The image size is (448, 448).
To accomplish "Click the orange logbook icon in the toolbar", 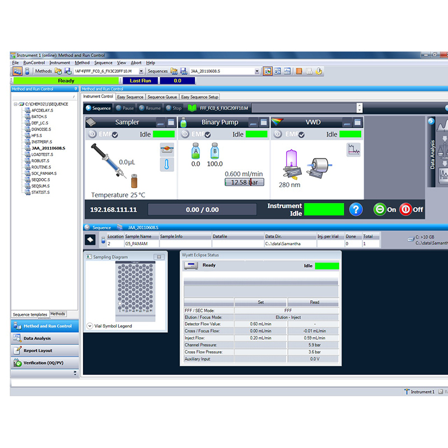I will click(299, 71).
